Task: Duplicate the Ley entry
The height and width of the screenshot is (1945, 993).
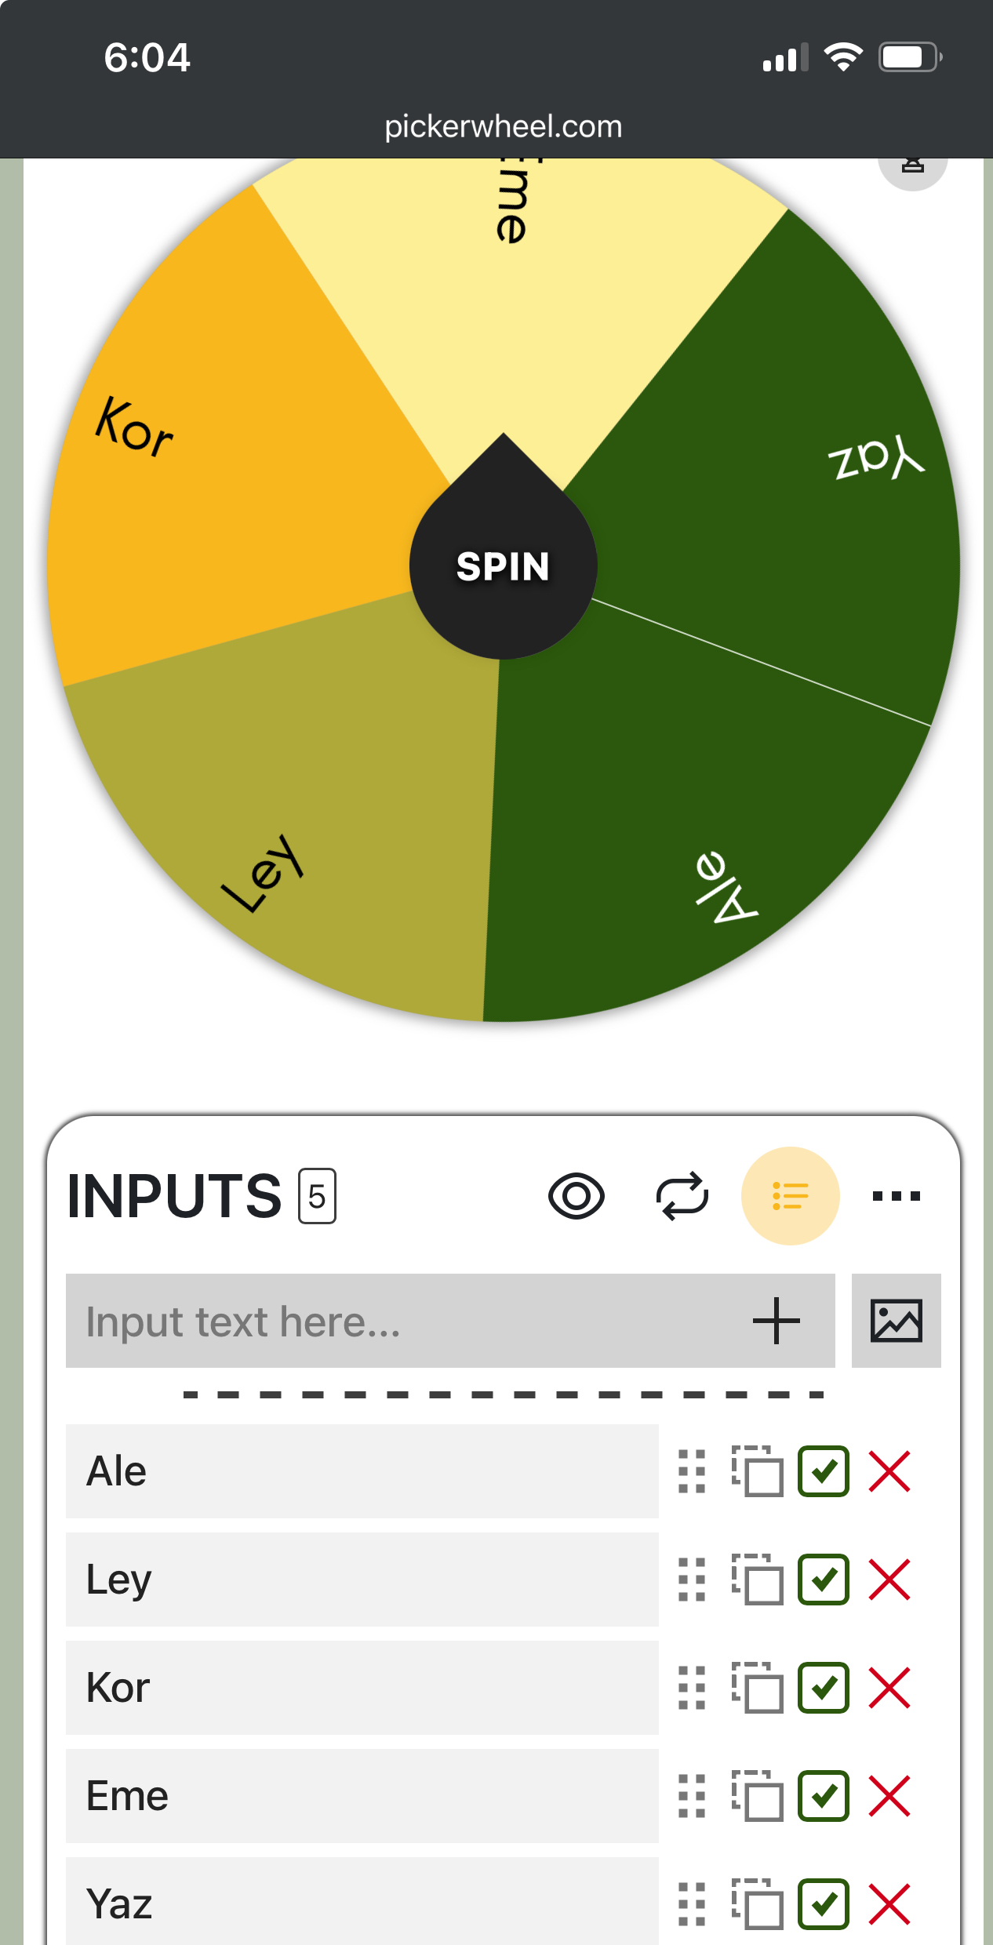Action: [758, 1579]
